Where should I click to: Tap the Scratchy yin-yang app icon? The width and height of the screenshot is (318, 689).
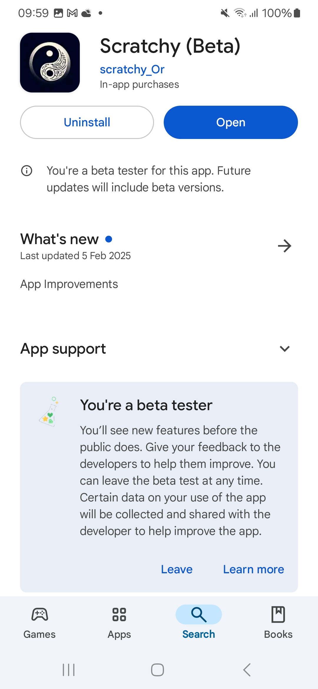(50, 62)
